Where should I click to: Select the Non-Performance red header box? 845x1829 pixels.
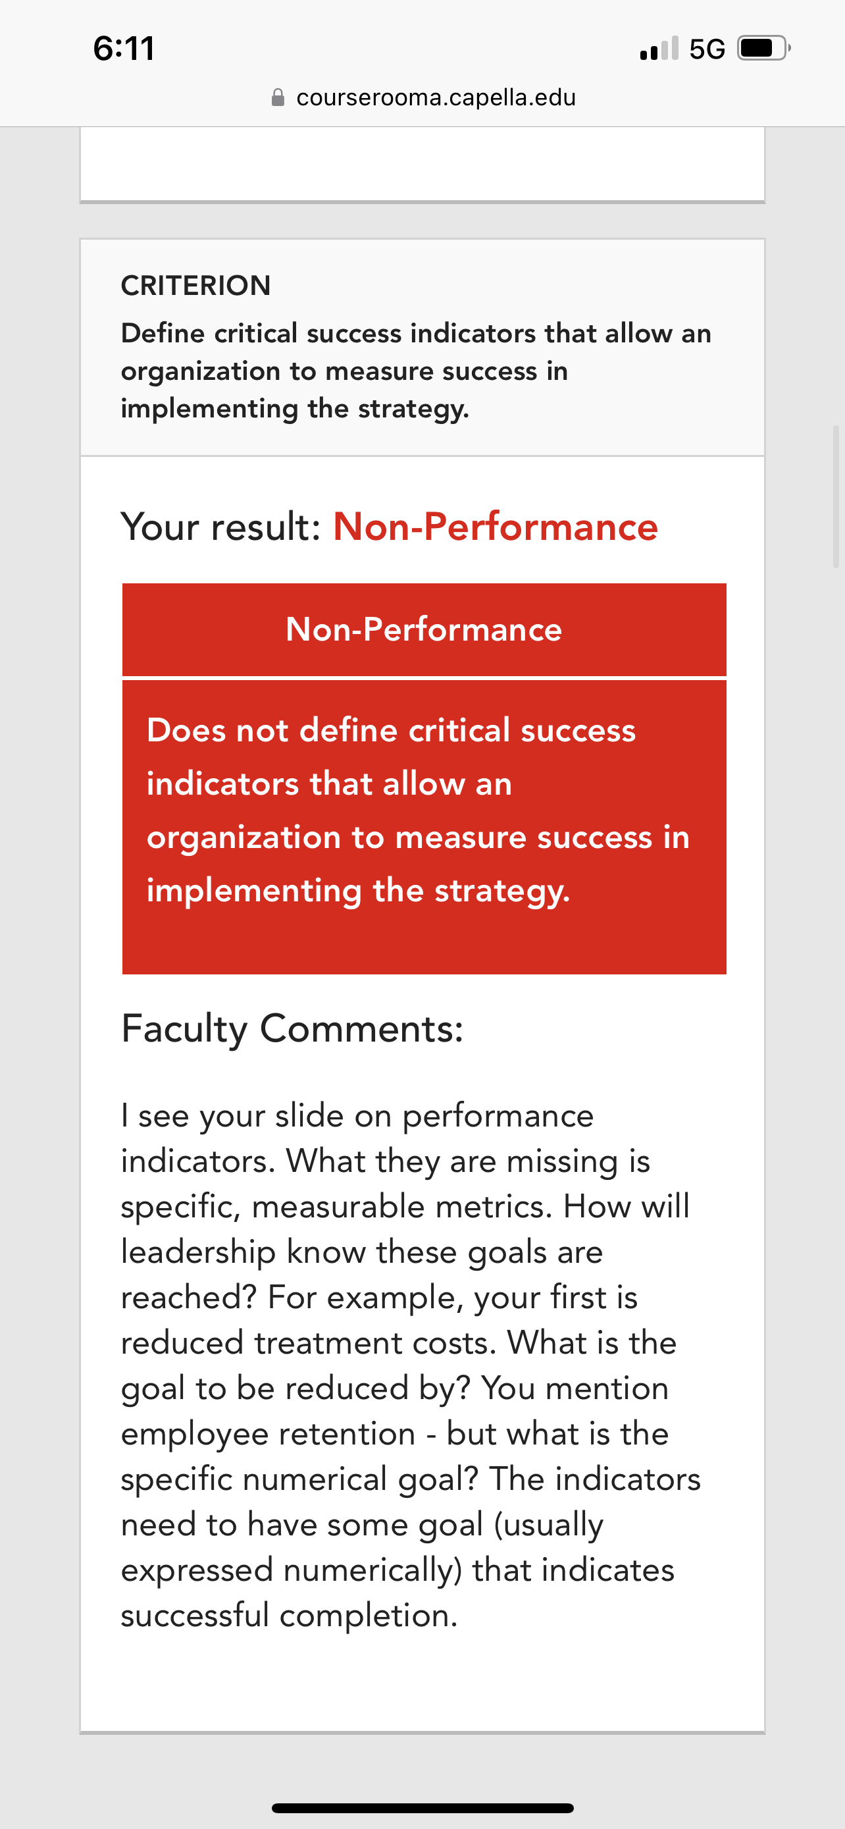(x=424, y=630)
